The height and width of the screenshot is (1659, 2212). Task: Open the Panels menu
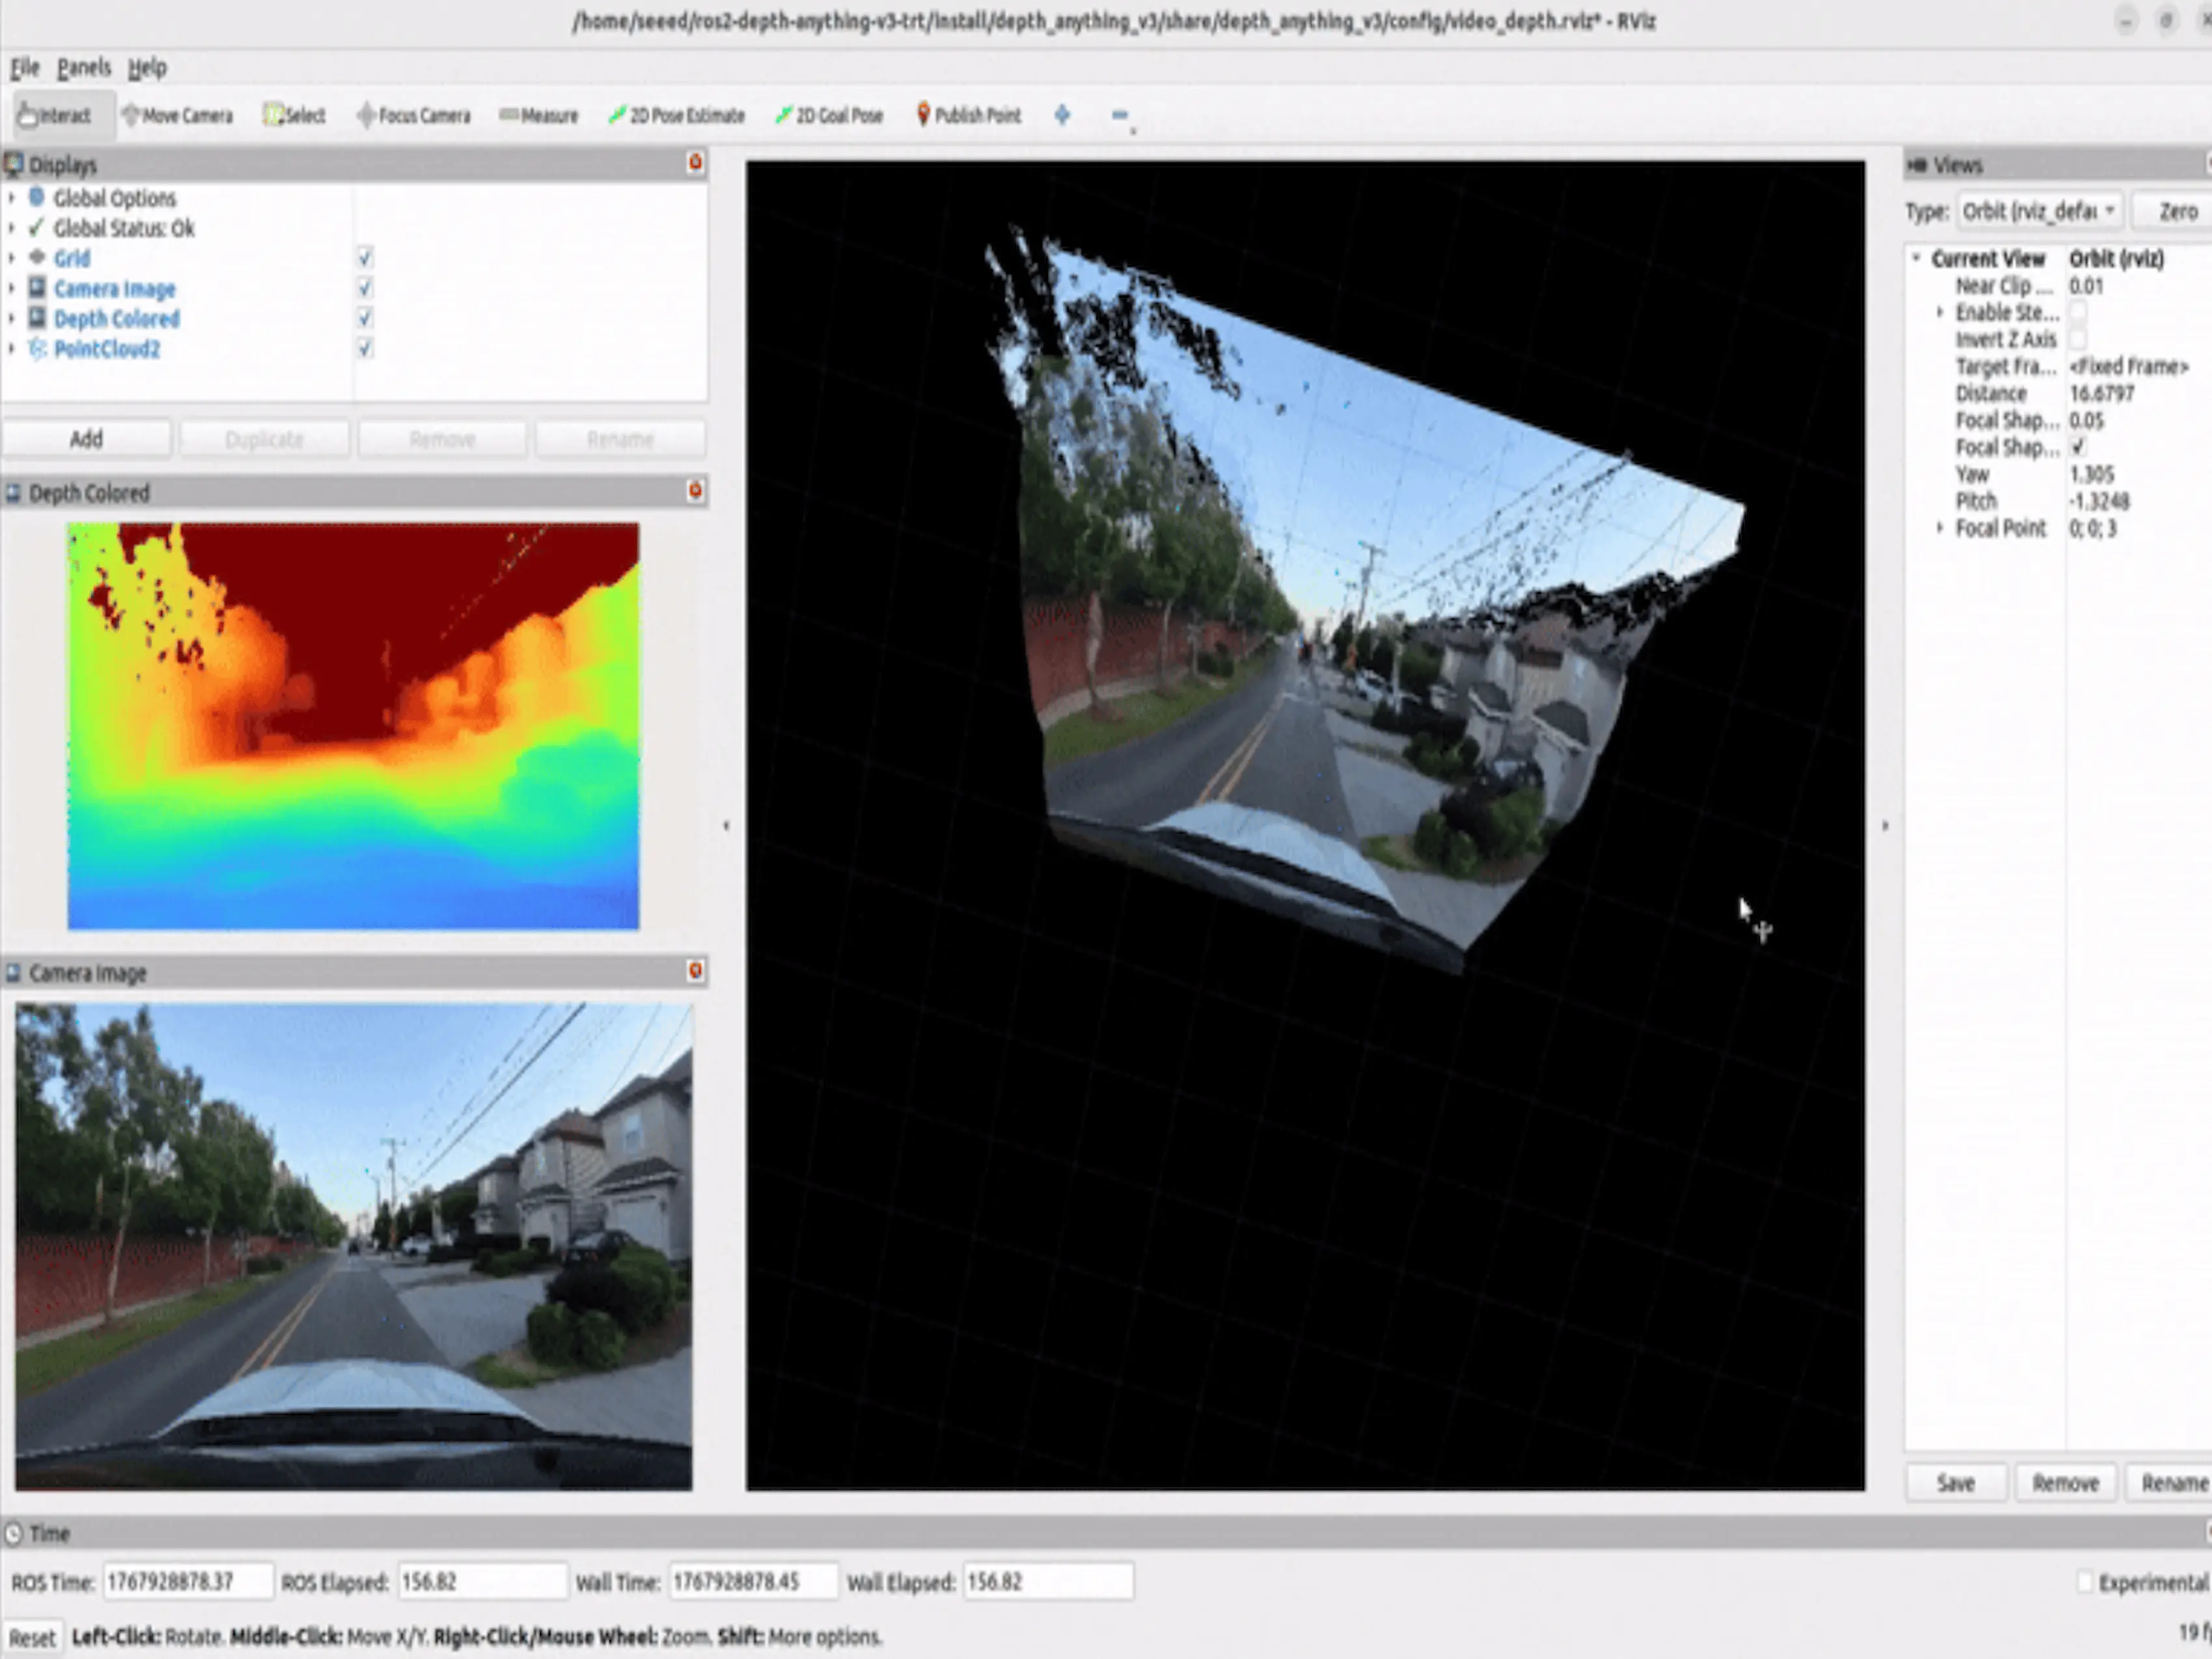click(x=83, y=68)
